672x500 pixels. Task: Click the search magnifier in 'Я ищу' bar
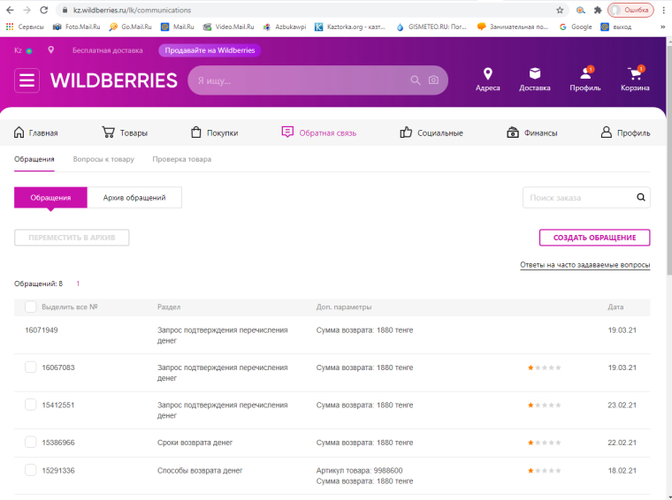[416, 80]
